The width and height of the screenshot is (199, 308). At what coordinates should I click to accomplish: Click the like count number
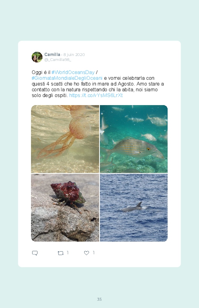[93, 253]
